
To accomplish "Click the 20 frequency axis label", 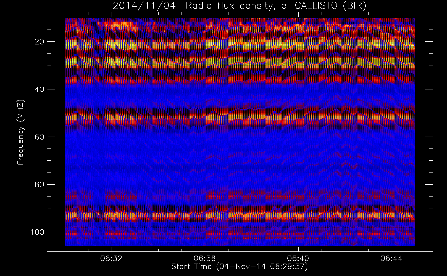I will [39, 42].
